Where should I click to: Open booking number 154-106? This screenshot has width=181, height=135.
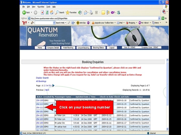(x=39, y=127)
